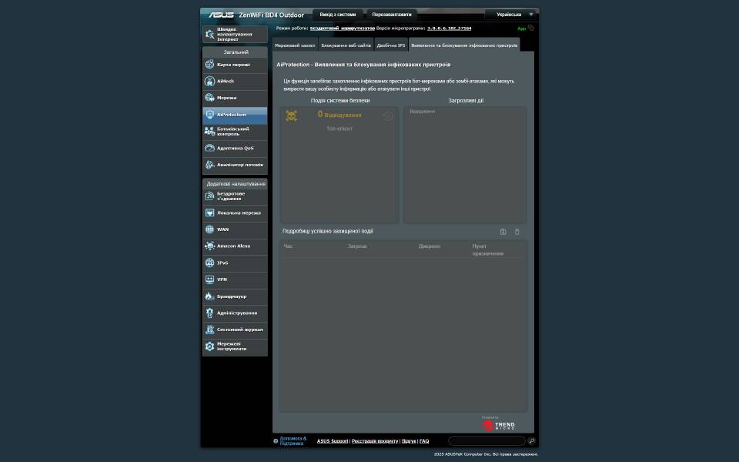Open Адаптивна QoS from the sidebar
Image resolution: width=739 pixels, height=462 pixels.
235,148
